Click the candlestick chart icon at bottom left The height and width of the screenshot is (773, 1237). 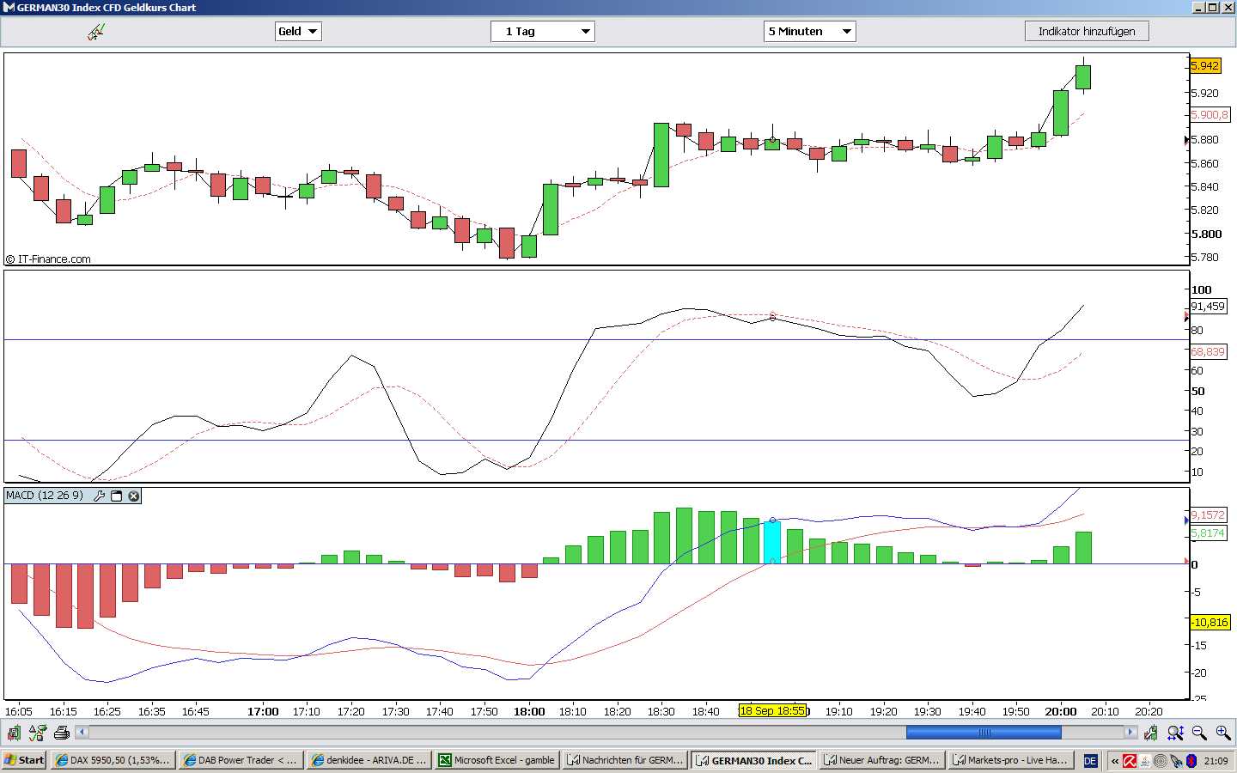[x=14, y=733]
